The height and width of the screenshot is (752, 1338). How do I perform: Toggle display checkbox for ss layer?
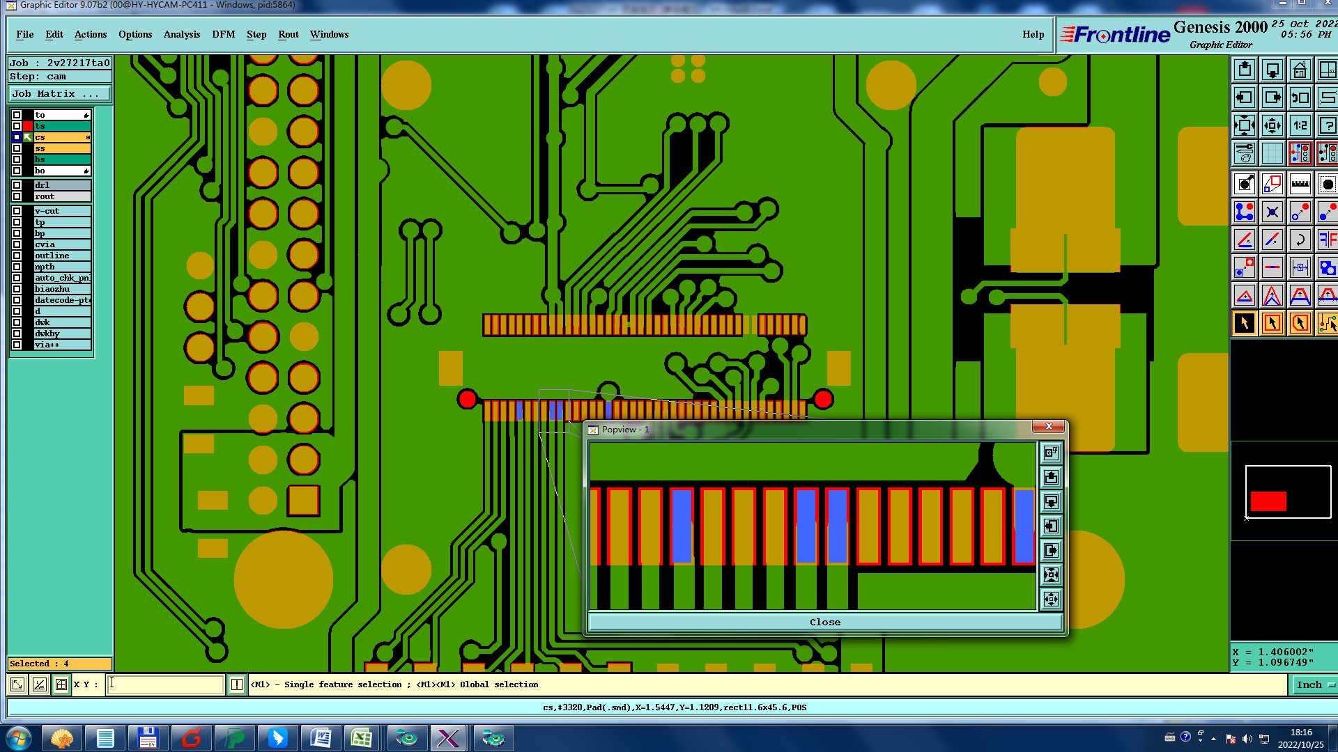coord(17,148)
